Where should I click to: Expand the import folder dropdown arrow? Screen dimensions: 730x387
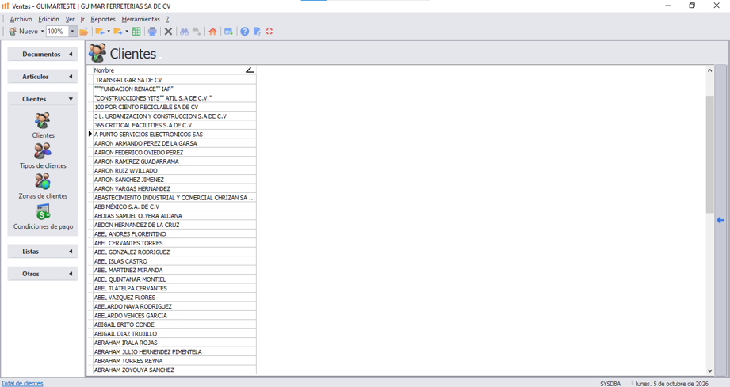[109, 32]
